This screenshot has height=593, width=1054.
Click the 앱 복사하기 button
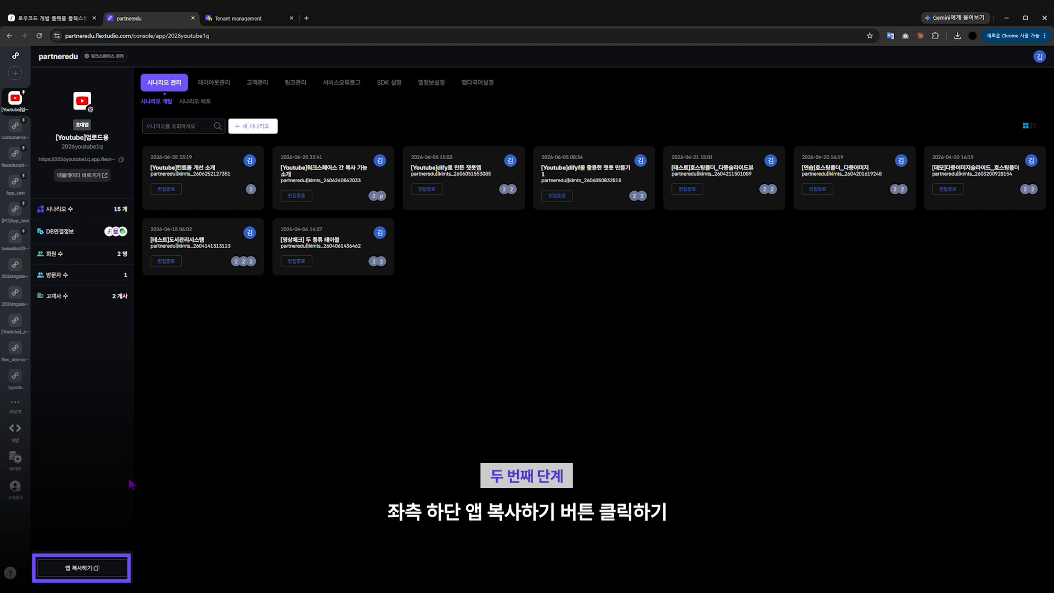coord(82,568)
